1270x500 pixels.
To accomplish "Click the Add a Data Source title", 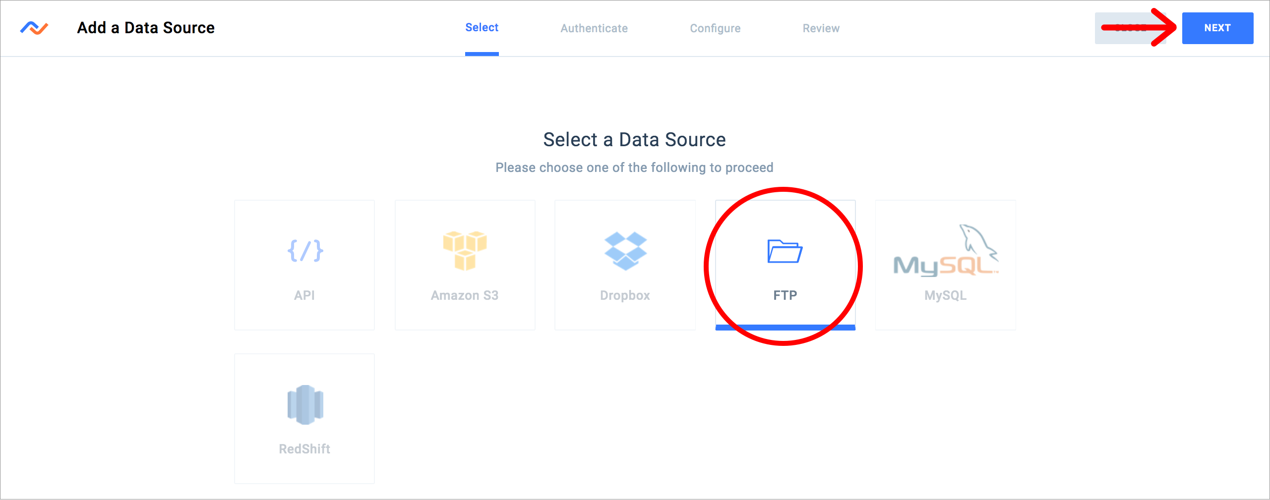I will coord(146,28).
